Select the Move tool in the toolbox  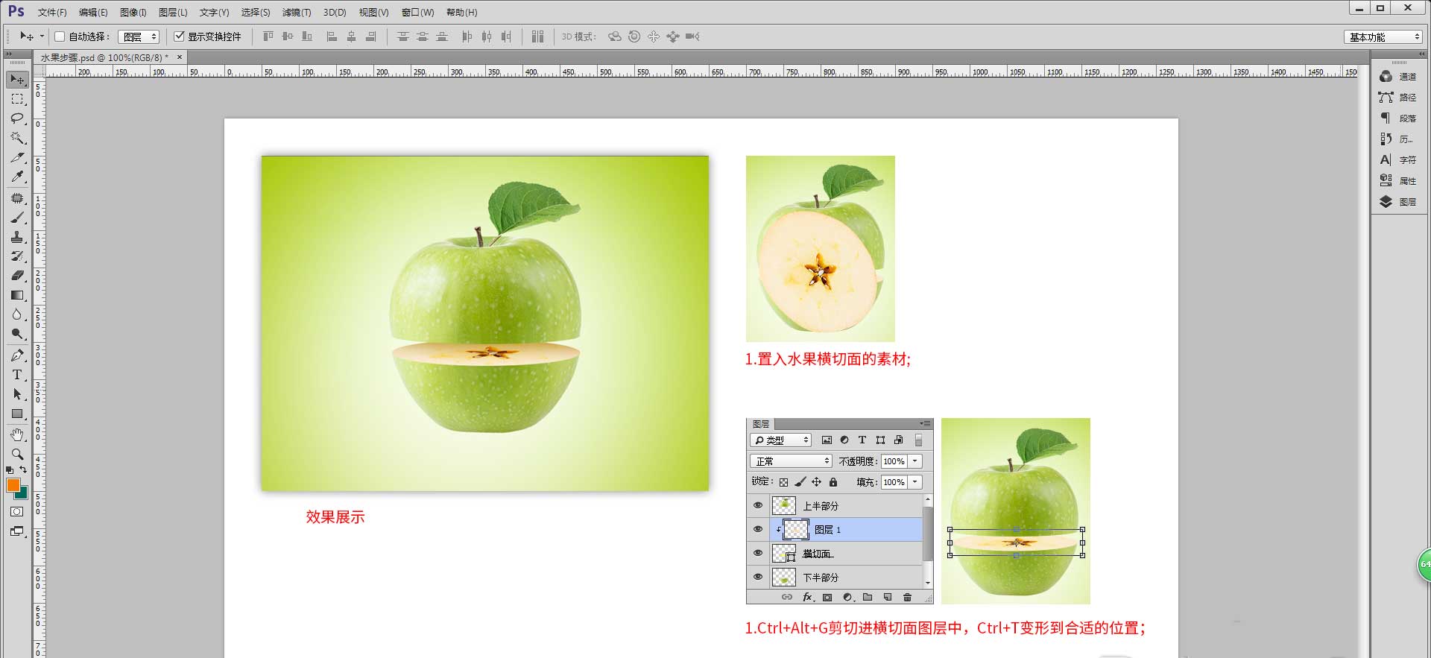tap(17, 80)
